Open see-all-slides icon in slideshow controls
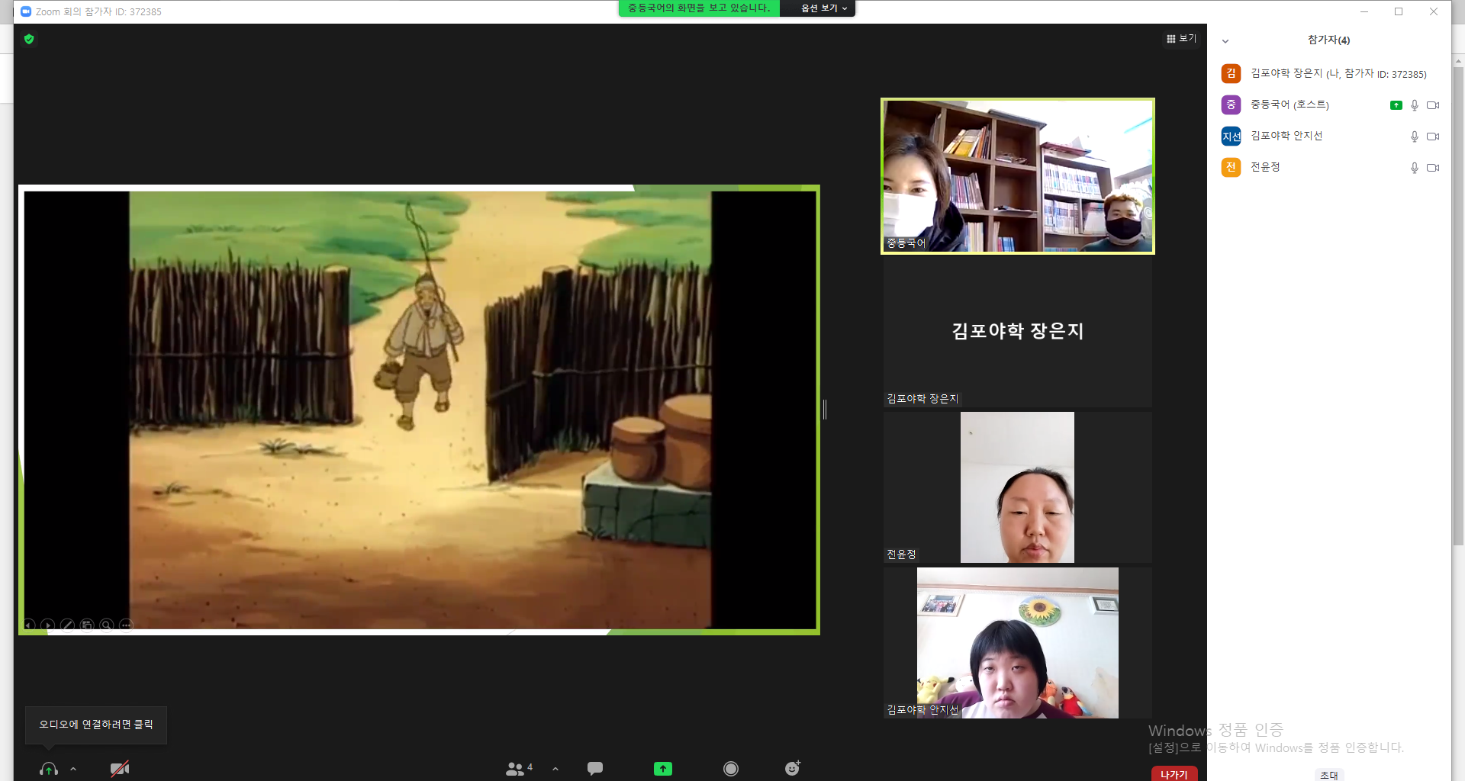Viewport: 1465px width, 781px height. 87,625
